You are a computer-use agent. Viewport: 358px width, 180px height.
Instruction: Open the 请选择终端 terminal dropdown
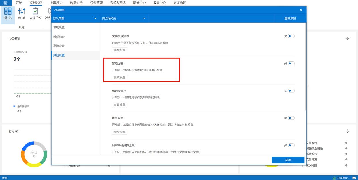124,18
